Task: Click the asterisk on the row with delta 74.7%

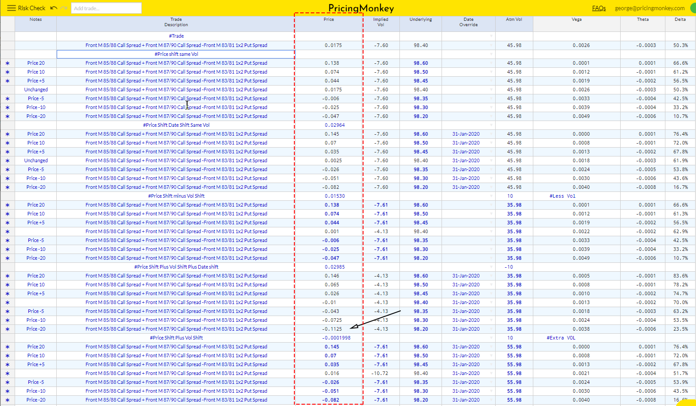Action: click(8, 293)
